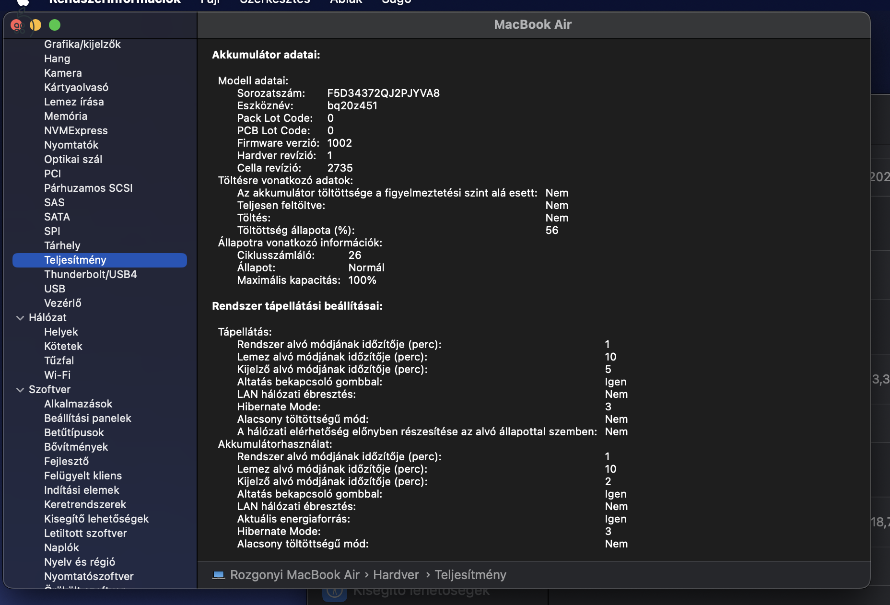Viewport: 890px width, 605px height.
Task: Select the Hálózat category label
Action: [47, 317]
